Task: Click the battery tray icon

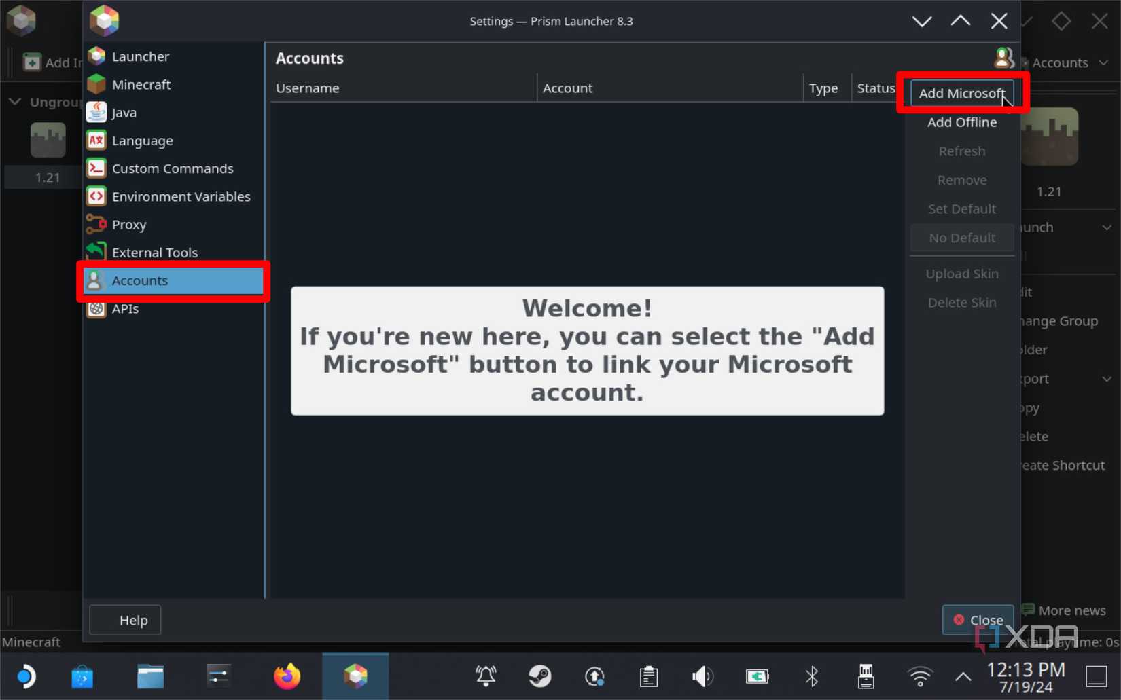Action: [757, 676]
